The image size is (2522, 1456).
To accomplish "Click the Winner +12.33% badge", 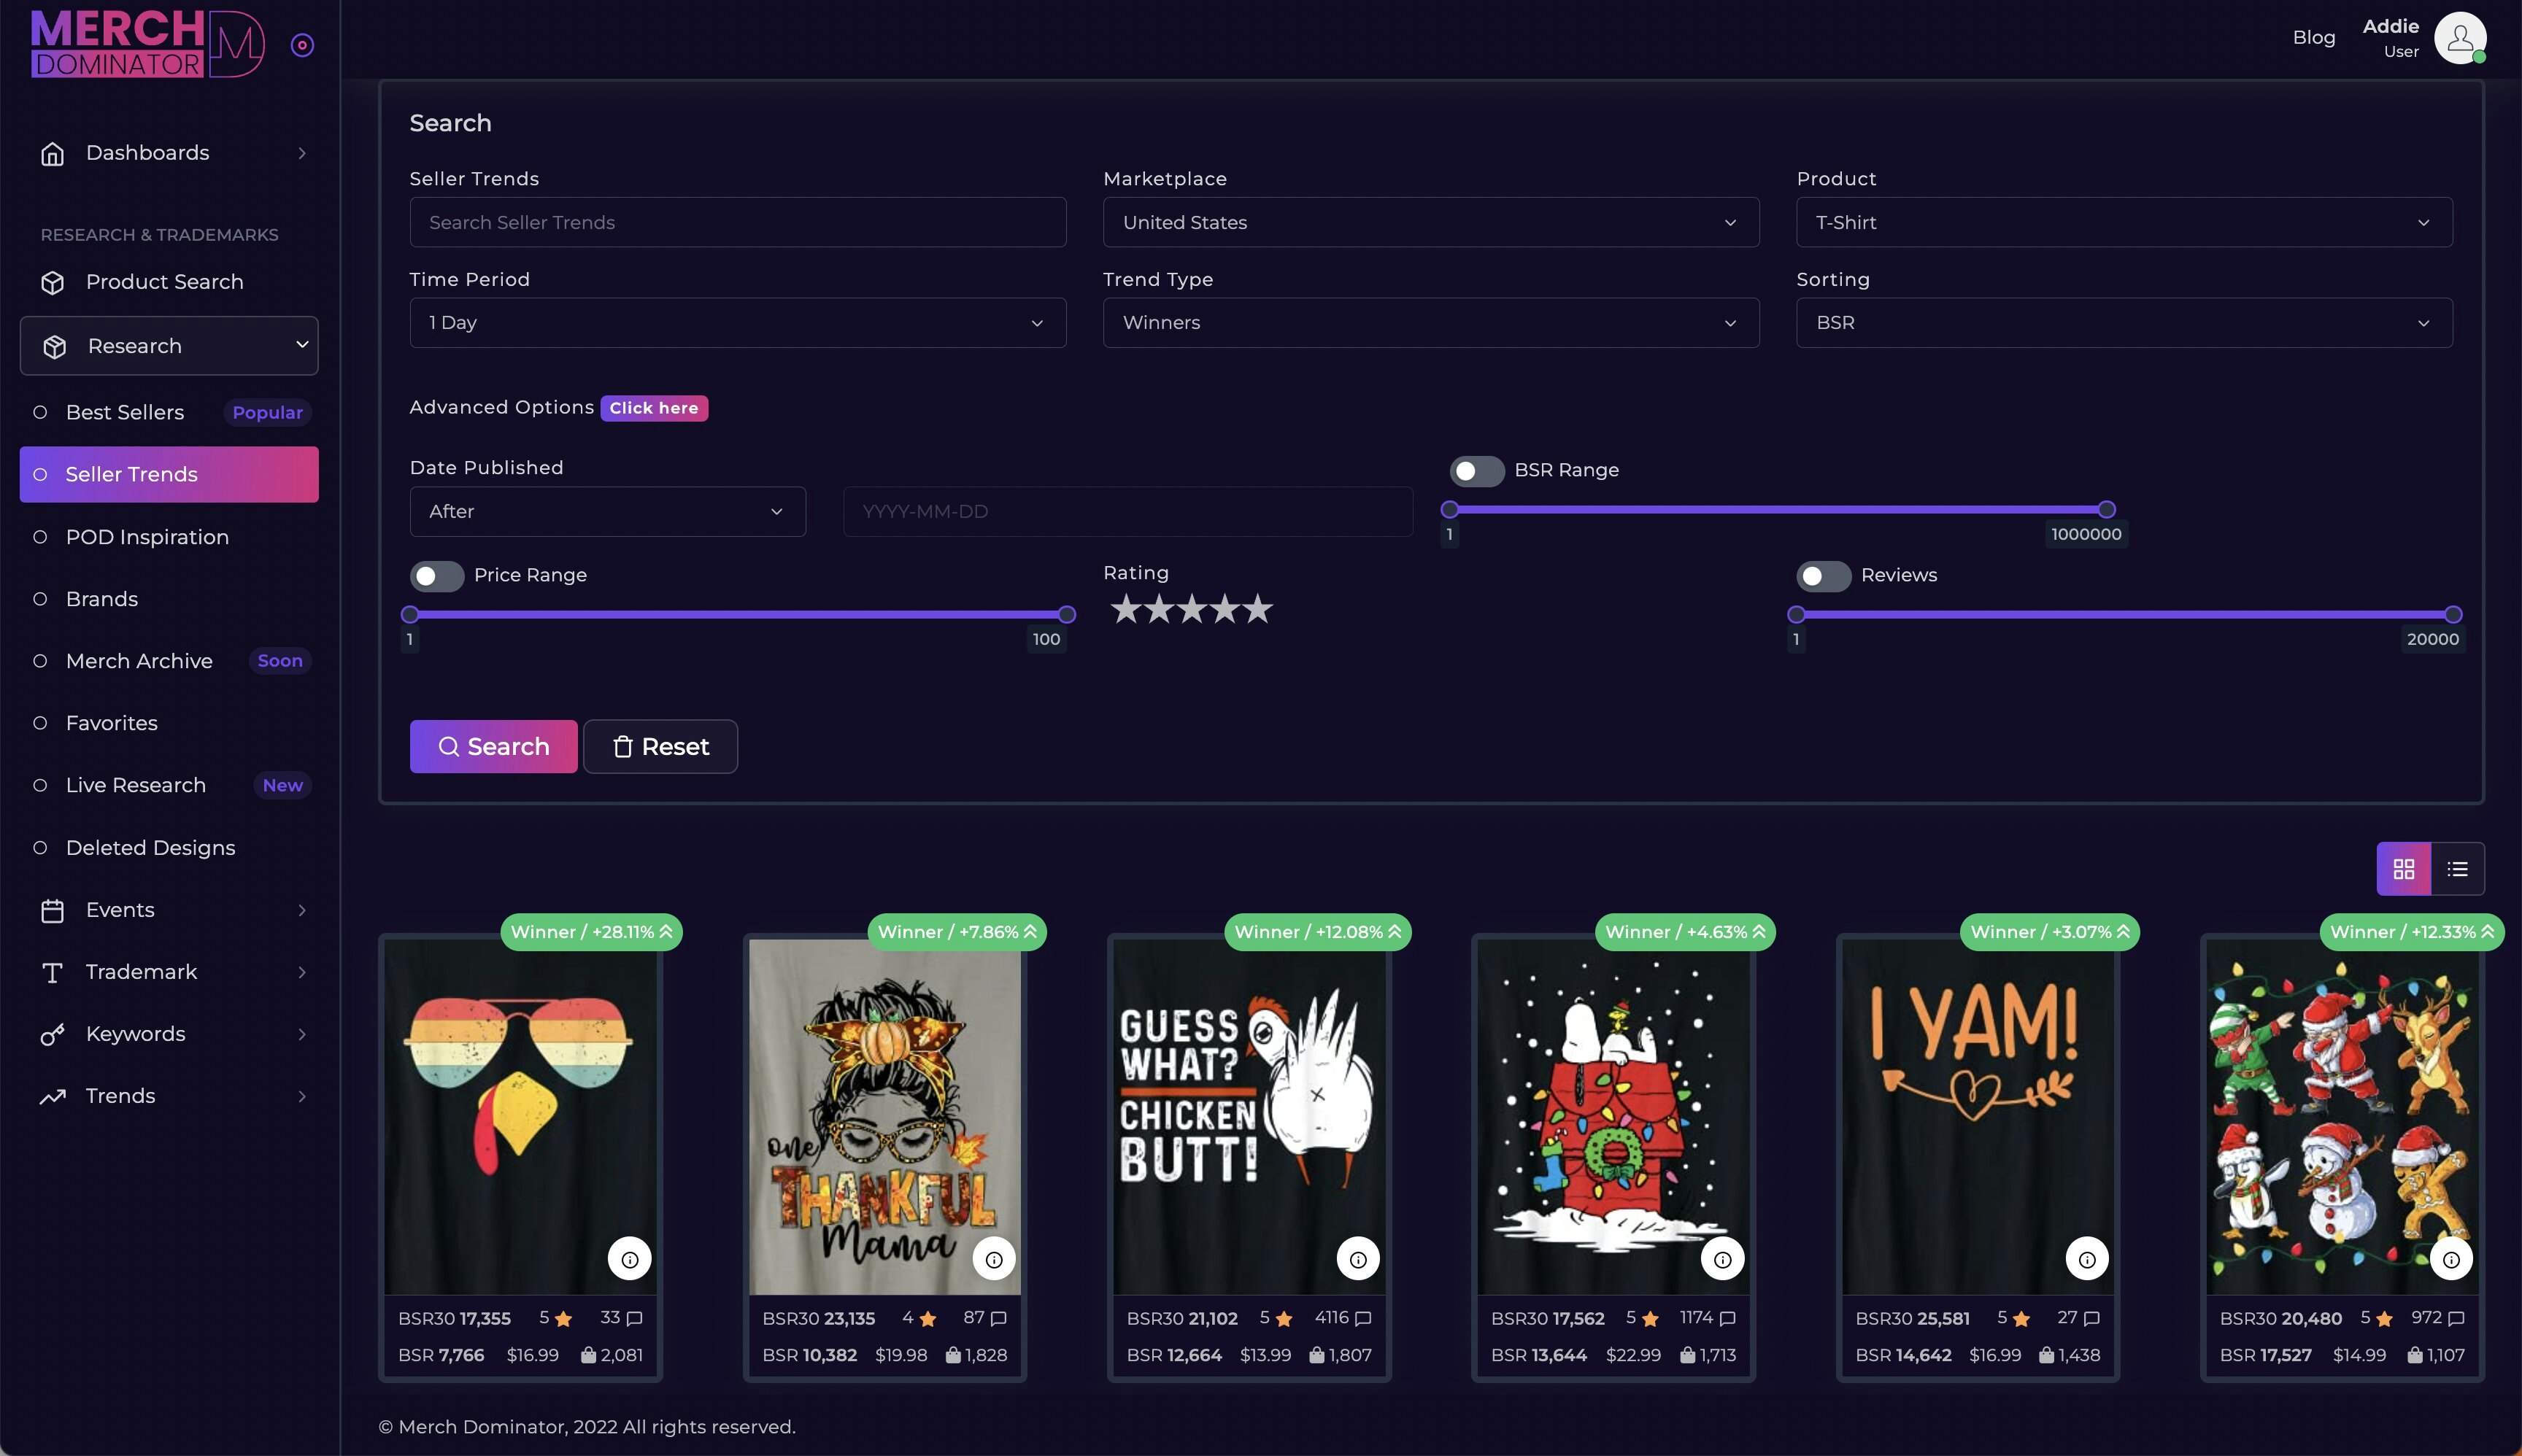I will 2412,932.
